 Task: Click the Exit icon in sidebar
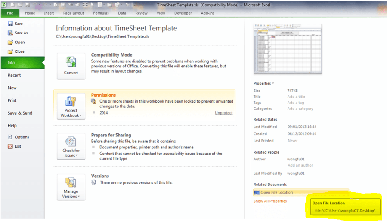(x=10, y=146)
